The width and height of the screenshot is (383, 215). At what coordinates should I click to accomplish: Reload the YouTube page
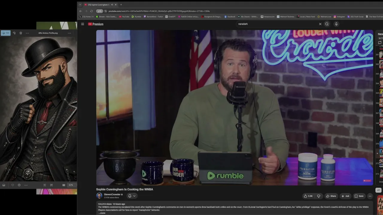pos(92,11)
